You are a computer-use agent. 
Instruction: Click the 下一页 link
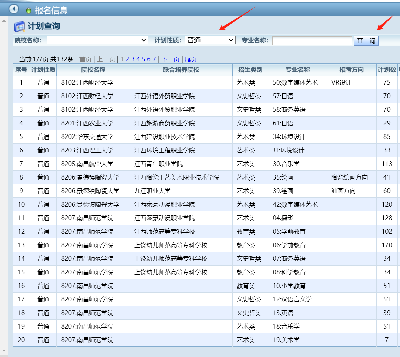pyautogui.click(x=170, y=59)
